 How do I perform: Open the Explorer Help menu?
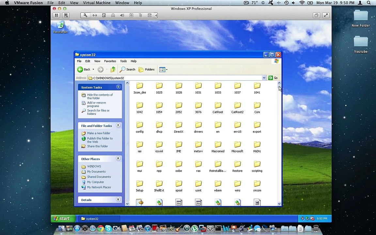pyautogui.click(x=133, y=61)
